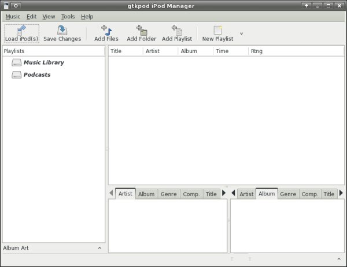Click the gtkpod window menu icon in title bar
347x267 pixels.
pyautogui.click(x=6, y=6)
